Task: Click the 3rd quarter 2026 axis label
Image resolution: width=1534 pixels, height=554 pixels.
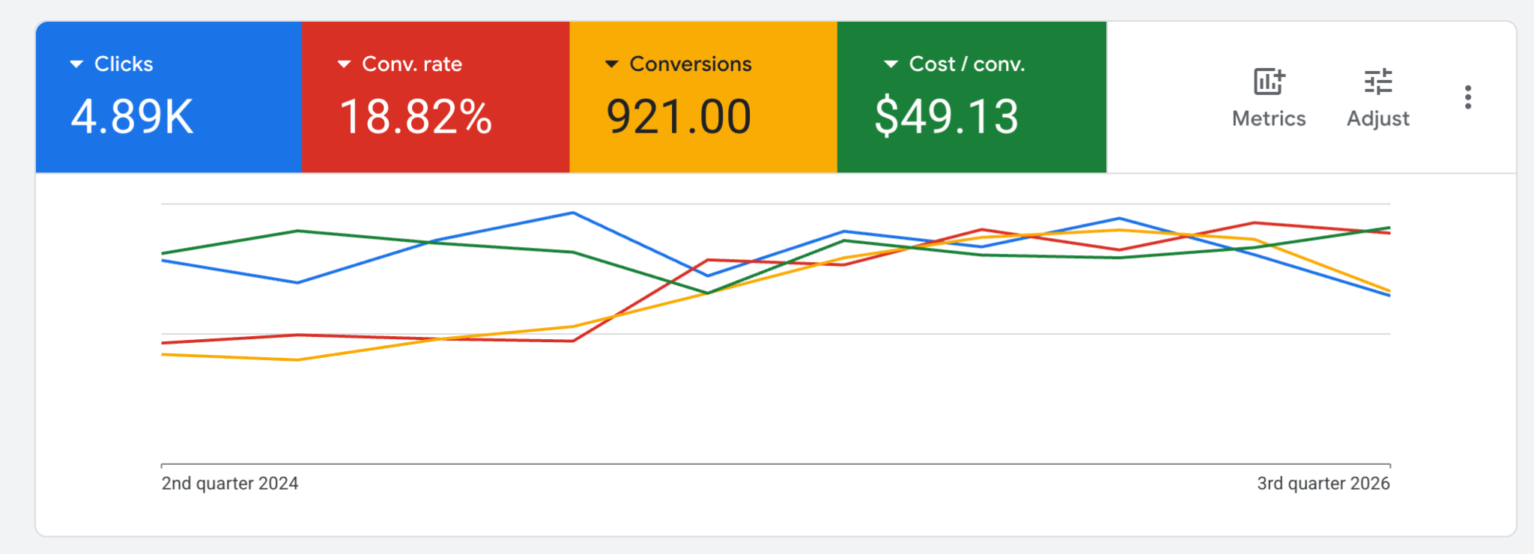Action: pyautogui.click(x=1324, y=484)
